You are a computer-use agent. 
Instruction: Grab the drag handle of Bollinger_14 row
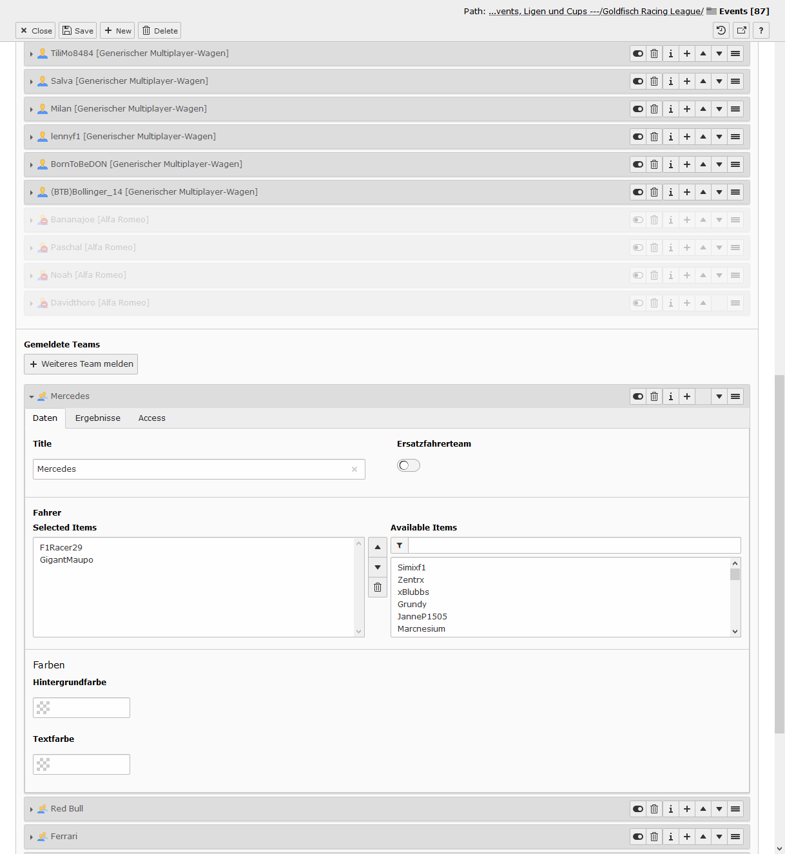tap(735, 192)
